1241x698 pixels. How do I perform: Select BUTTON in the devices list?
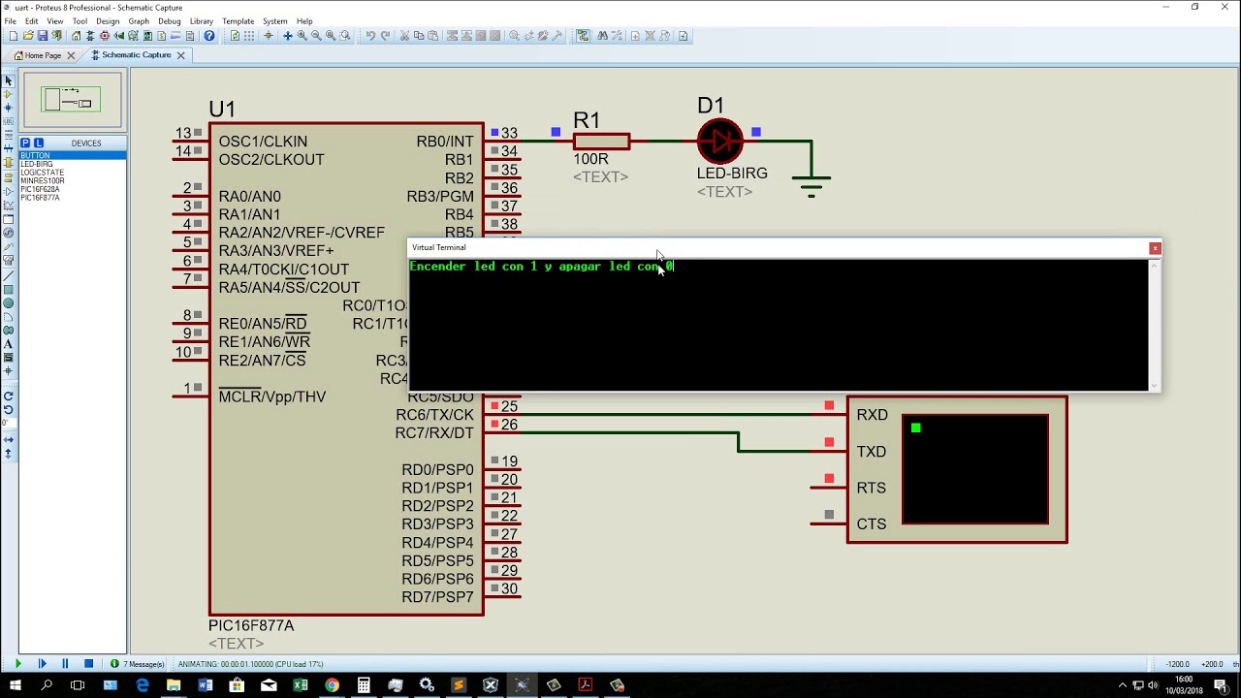(73, 155)
